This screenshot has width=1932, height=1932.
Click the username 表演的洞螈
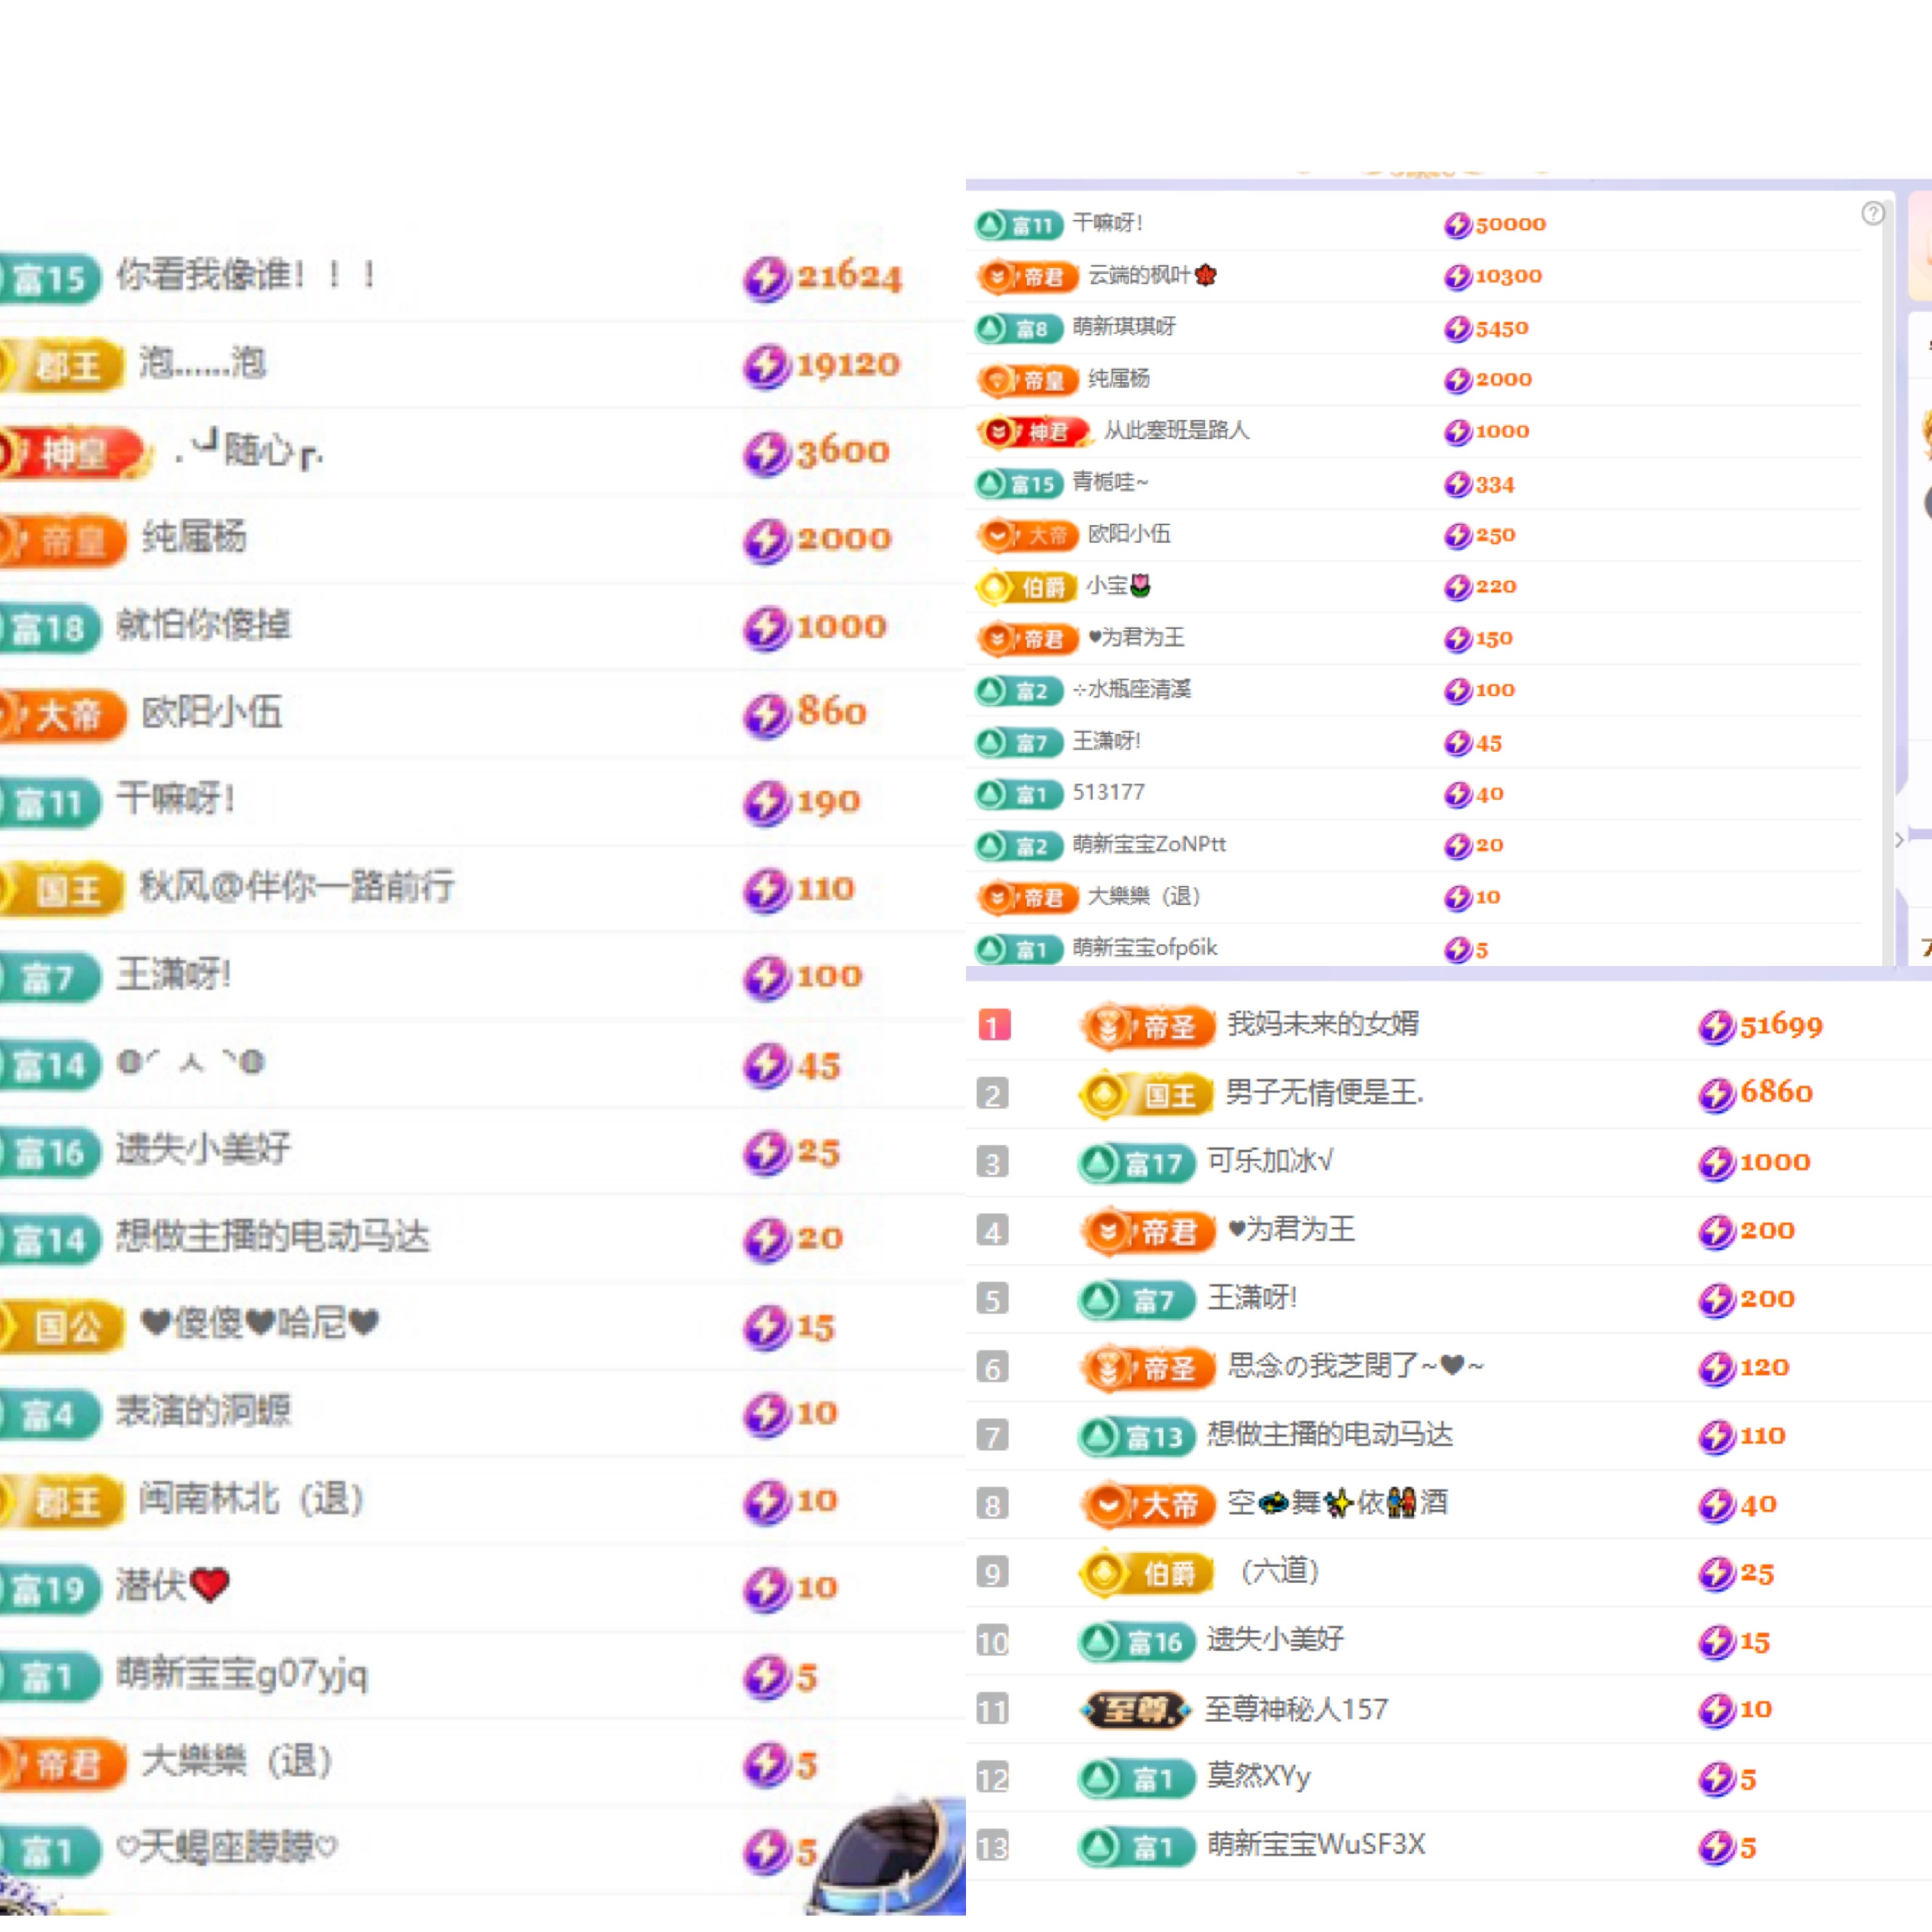(x=204, y=1412)
